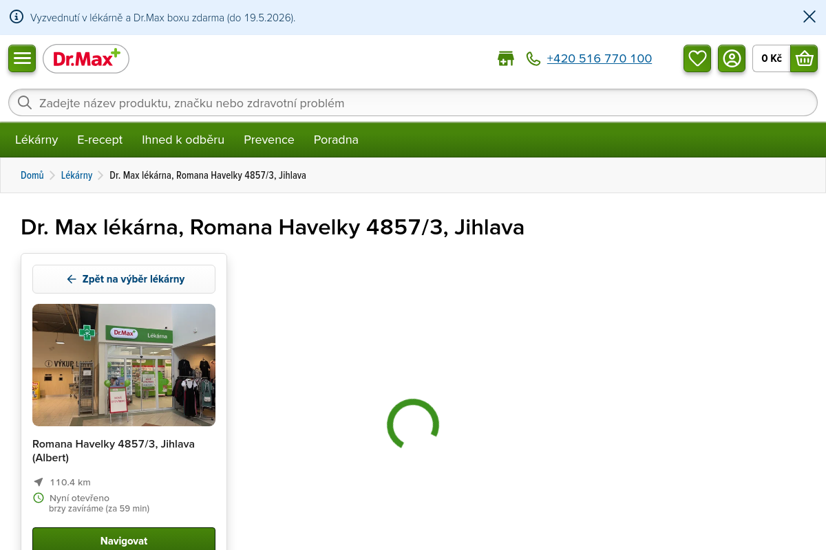Click the text brzy zavíráme (za 59 min)
The height and width of the screenshot is (550, 826).
point(99,509)
